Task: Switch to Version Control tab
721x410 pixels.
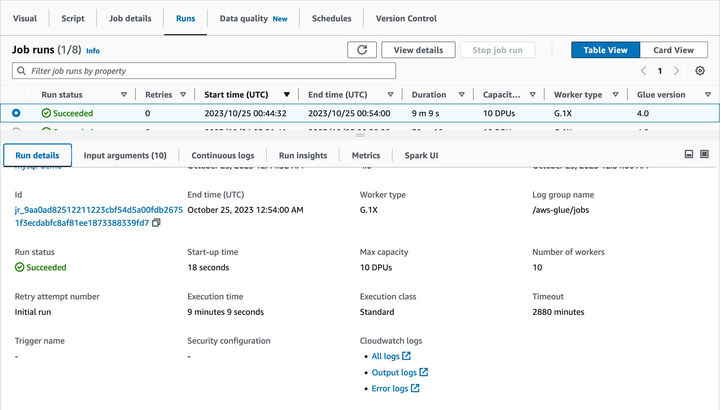Action: tap(406, 19)
